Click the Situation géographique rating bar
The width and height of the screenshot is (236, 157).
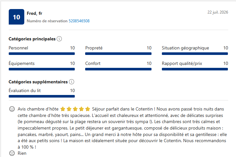point(195,54)
